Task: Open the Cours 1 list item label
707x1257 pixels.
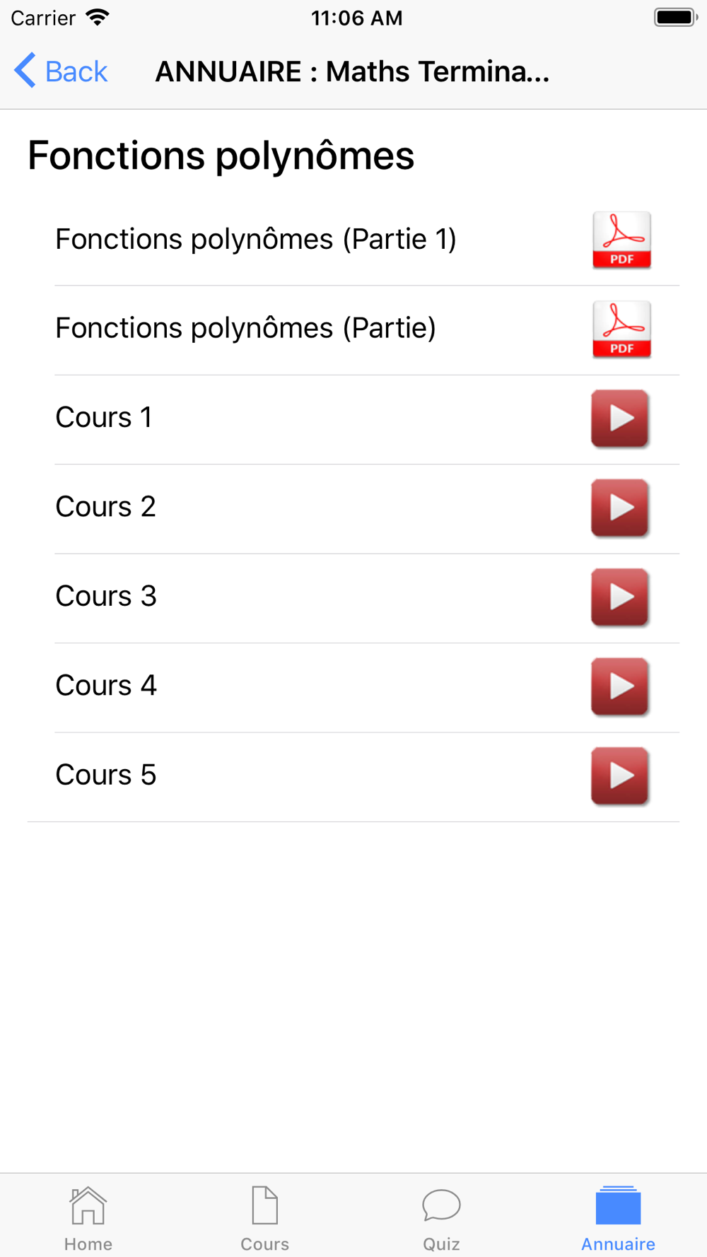Action: (x=104, y=417)
